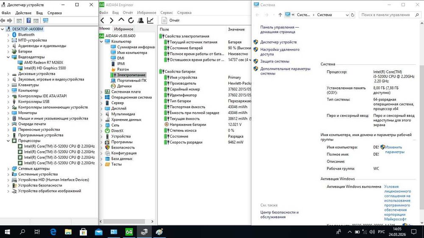Select AMD Radeon R7 M260X device
This screenshot has width=424, height=238.
click(x=44, y=62)
